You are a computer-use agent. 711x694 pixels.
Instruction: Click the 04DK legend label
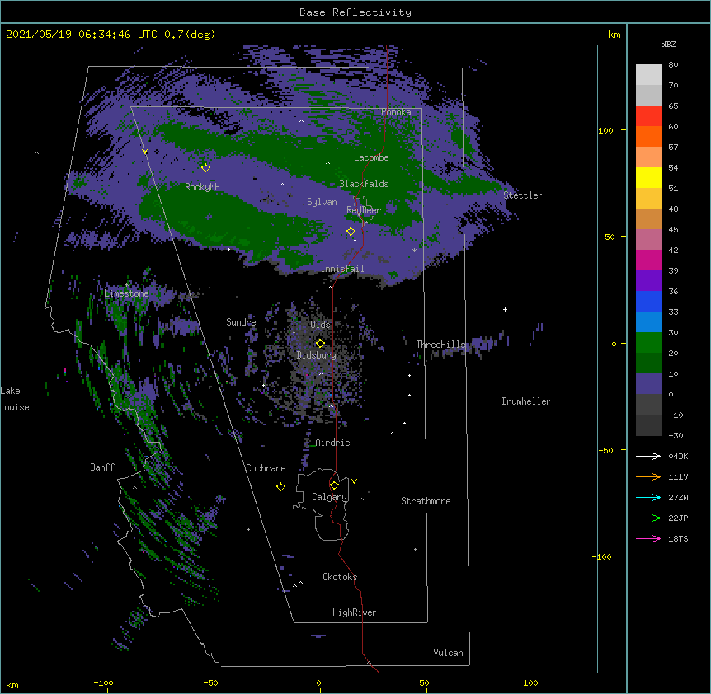[x=678, y=456]
